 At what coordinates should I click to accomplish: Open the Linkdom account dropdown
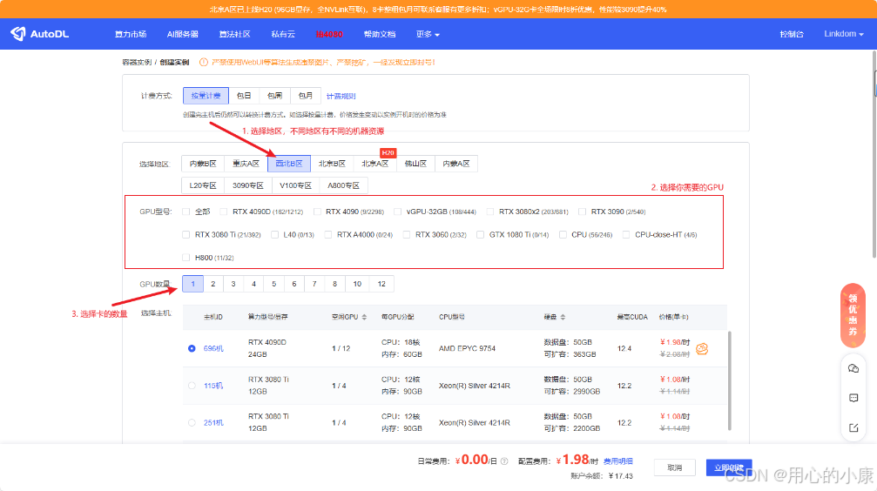(843, 34)
